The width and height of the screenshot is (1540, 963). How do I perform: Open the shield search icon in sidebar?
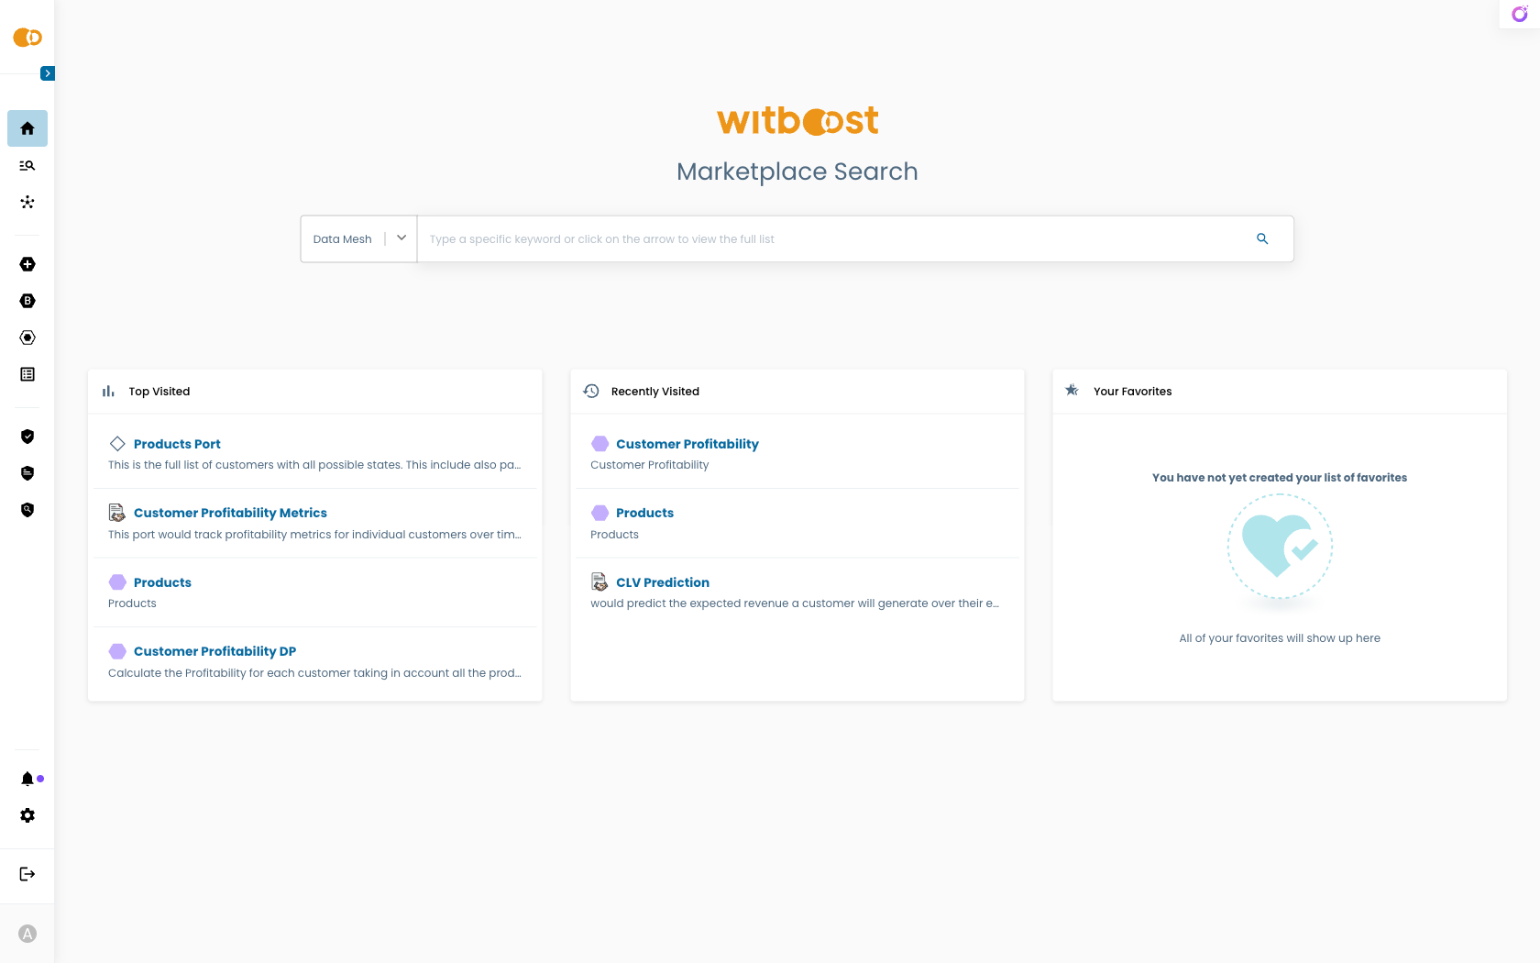[27, 510]
